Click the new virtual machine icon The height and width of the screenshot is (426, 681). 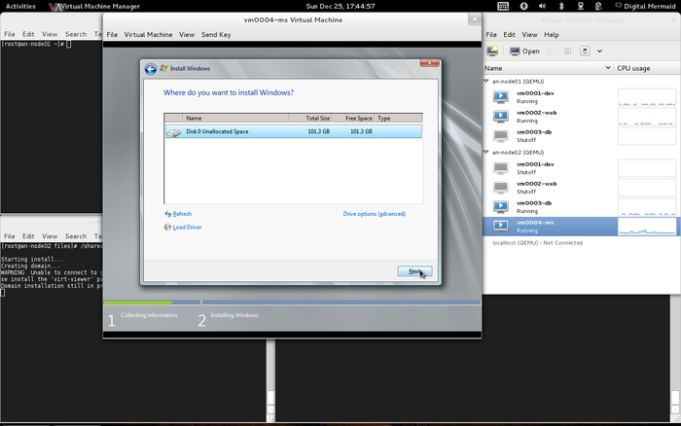493,51
